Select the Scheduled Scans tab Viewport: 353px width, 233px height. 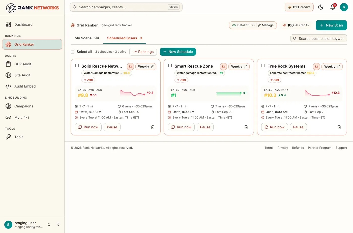coord(125,38)
